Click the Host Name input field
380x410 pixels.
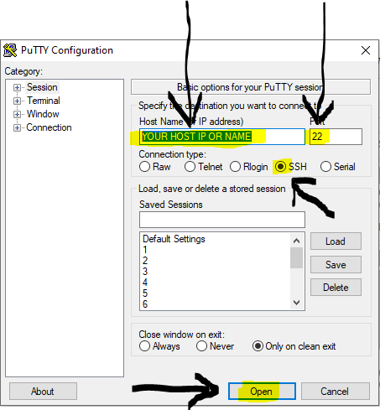(x=222, y=137)
